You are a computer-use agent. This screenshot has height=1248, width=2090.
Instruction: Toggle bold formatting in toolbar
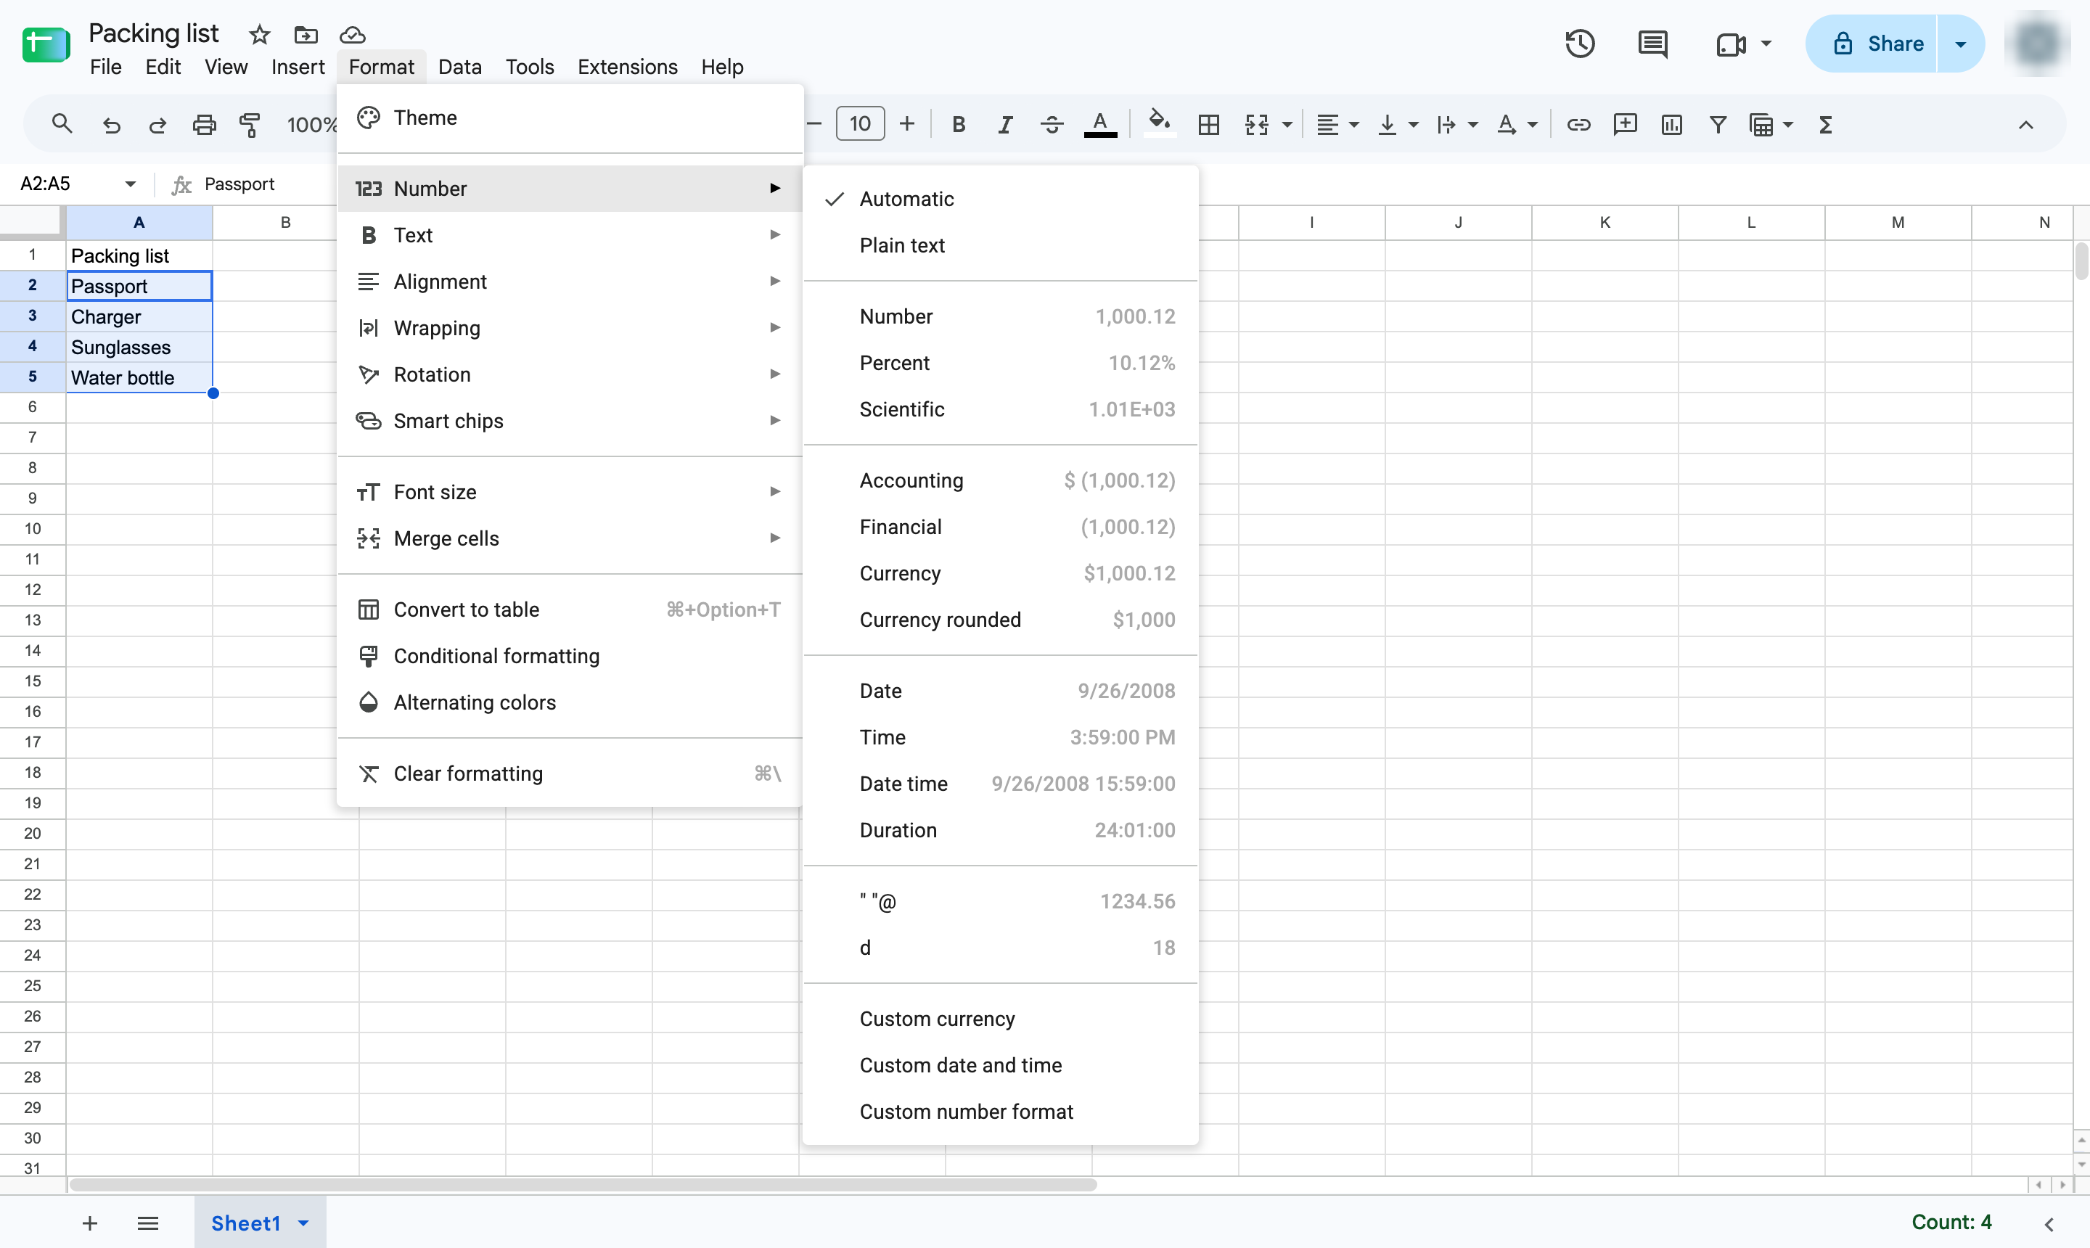(958, 126)
